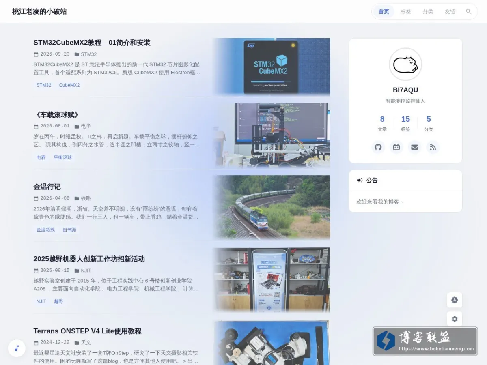Click the 智能测控监控仙人 subtitle
Screen dimensions: 487x365
click(405, 101)
